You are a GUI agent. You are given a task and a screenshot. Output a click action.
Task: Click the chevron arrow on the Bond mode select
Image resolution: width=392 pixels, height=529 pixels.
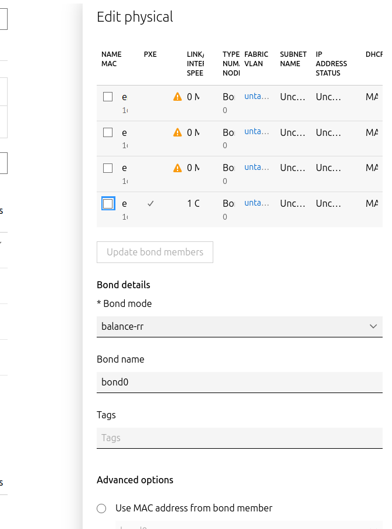point(373,326)
